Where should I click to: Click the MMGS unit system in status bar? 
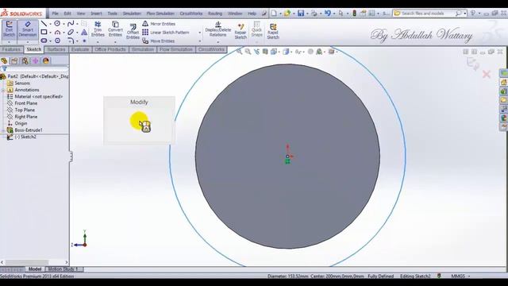tap(458, 276)
